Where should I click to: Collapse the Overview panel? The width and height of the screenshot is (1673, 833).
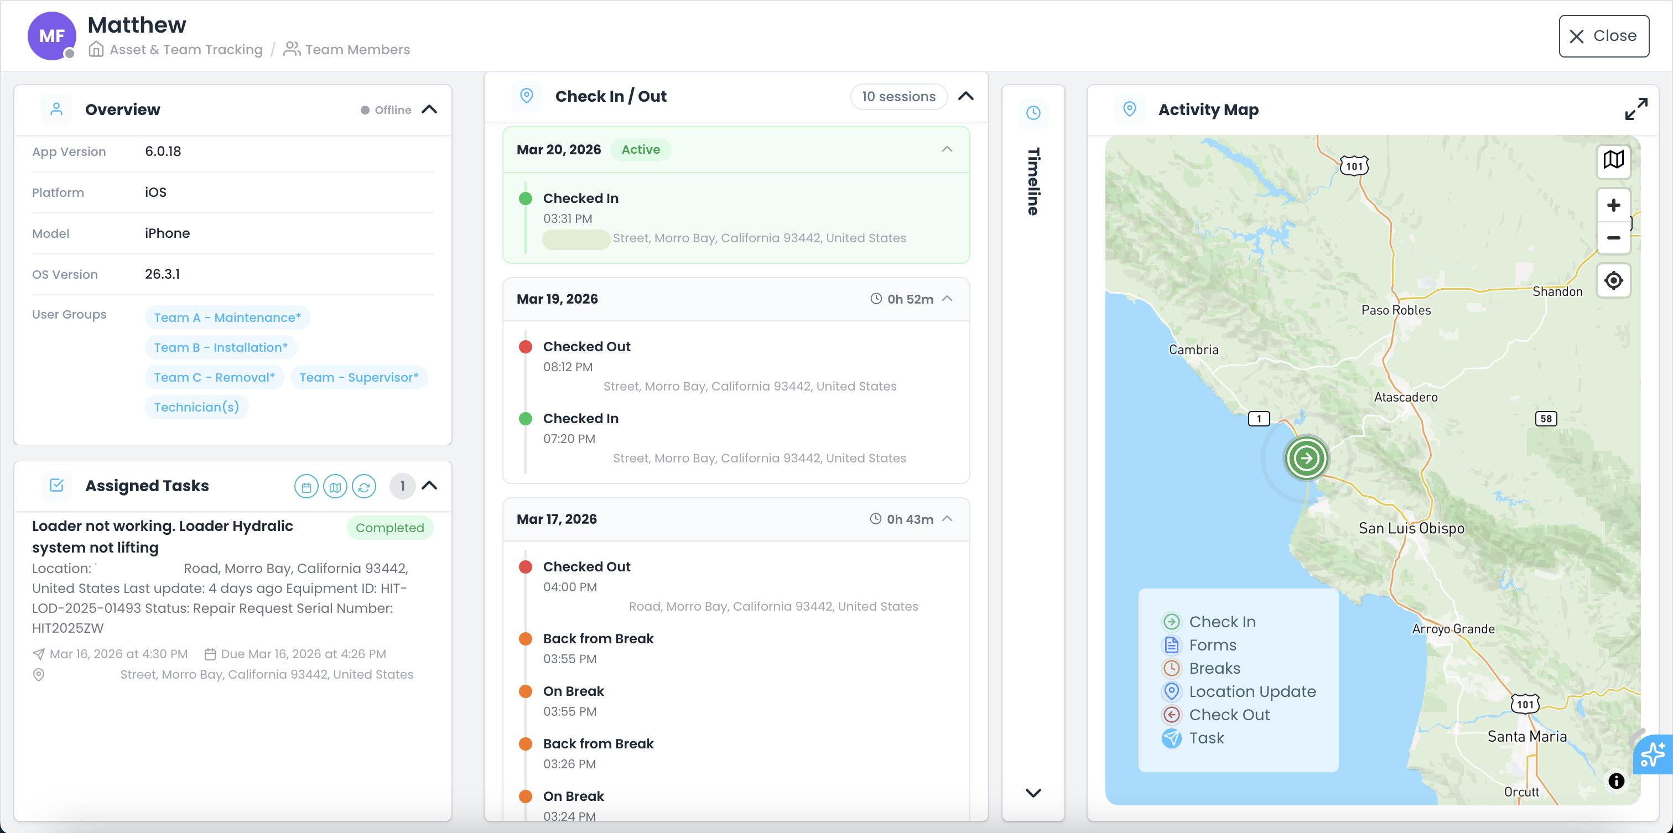coord(429,110)
